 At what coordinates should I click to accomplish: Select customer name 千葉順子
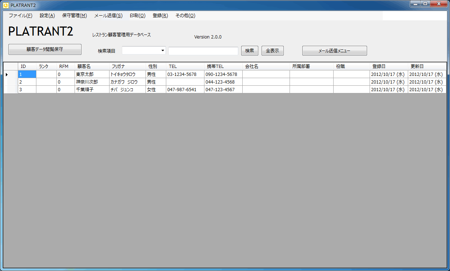tap(92, 89)
